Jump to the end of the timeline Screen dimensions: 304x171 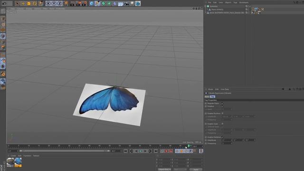[x=156, y=151]
